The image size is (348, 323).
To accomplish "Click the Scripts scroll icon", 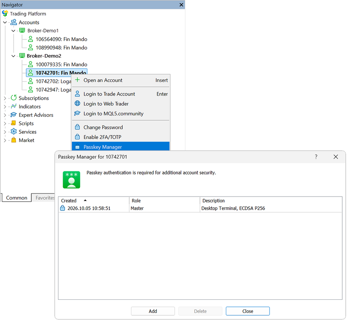I will [14, 123].
